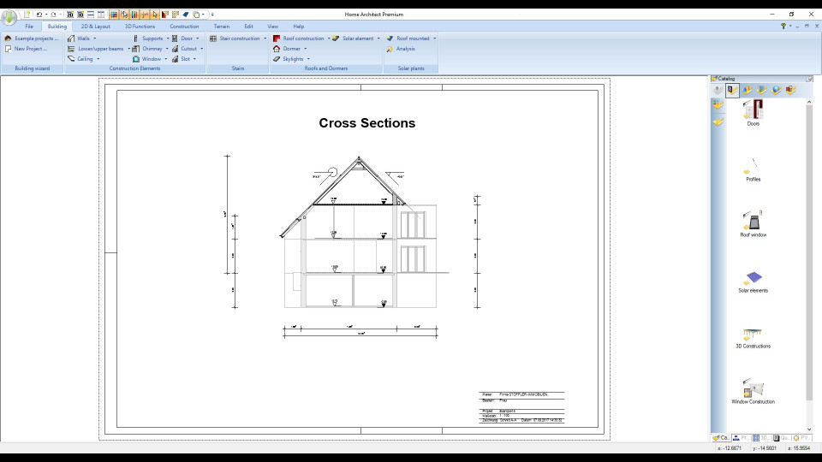Click the redo arrow icon

pyautogui.click(x=53, y=15)
